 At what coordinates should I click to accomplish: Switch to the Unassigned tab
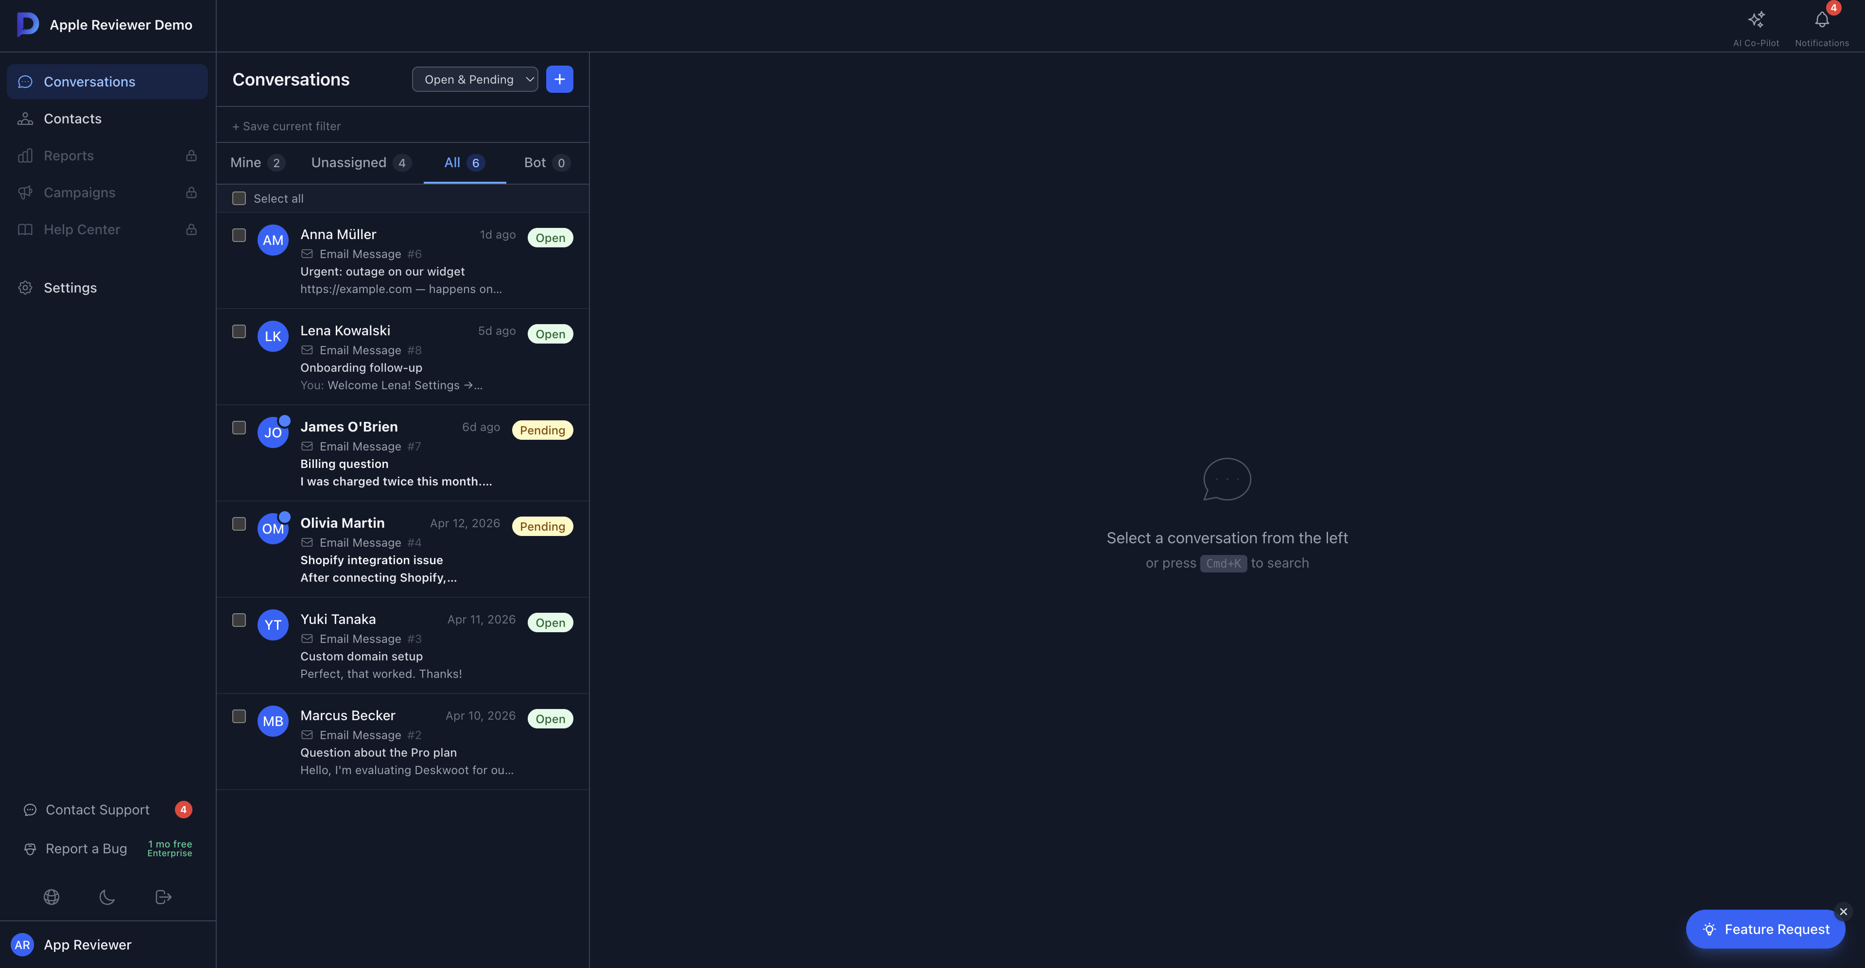360,163
